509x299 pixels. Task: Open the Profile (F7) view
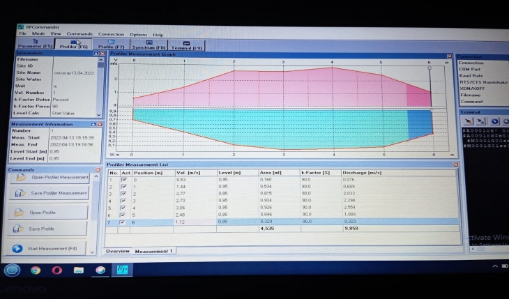(112, 45)
